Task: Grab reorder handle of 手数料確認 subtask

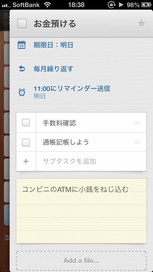Action: pos(137,123)
